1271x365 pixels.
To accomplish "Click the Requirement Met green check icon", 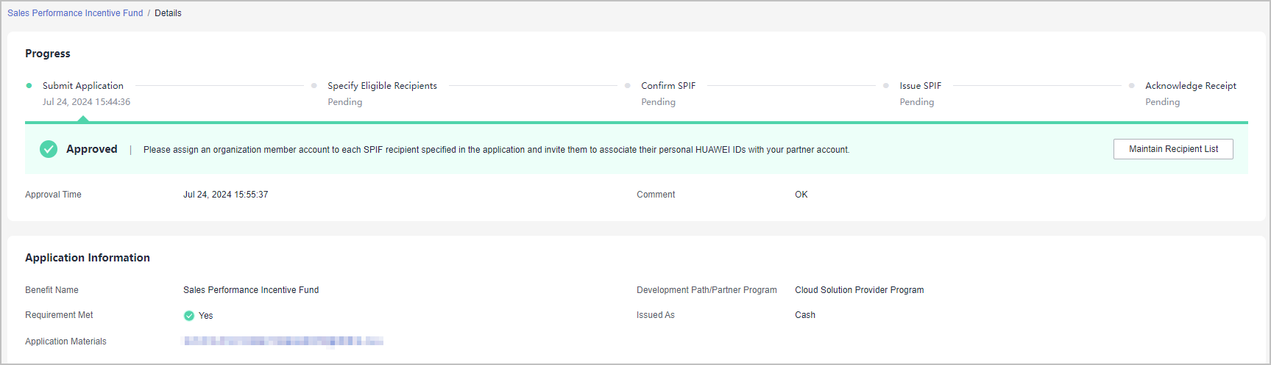I will point(189,316).
